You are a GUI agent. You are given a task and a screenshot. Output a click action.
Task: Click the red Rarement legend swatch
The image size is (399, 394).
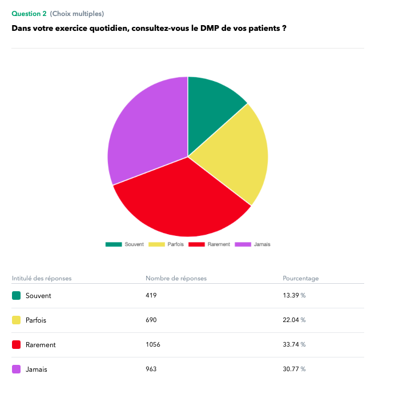tap(196, 244)
